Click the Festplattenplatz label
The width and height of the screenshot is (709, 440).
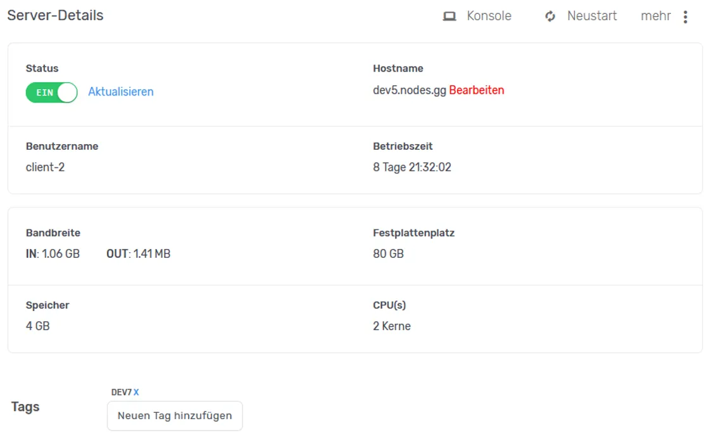pos(414,233)
